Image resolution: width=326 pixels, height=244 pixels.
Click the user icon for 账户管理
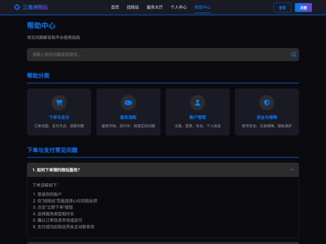click(x=197, y=102)
